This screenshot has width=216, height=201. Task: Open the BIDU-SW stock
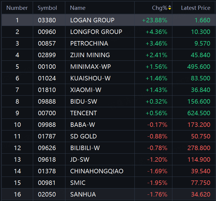83,102
